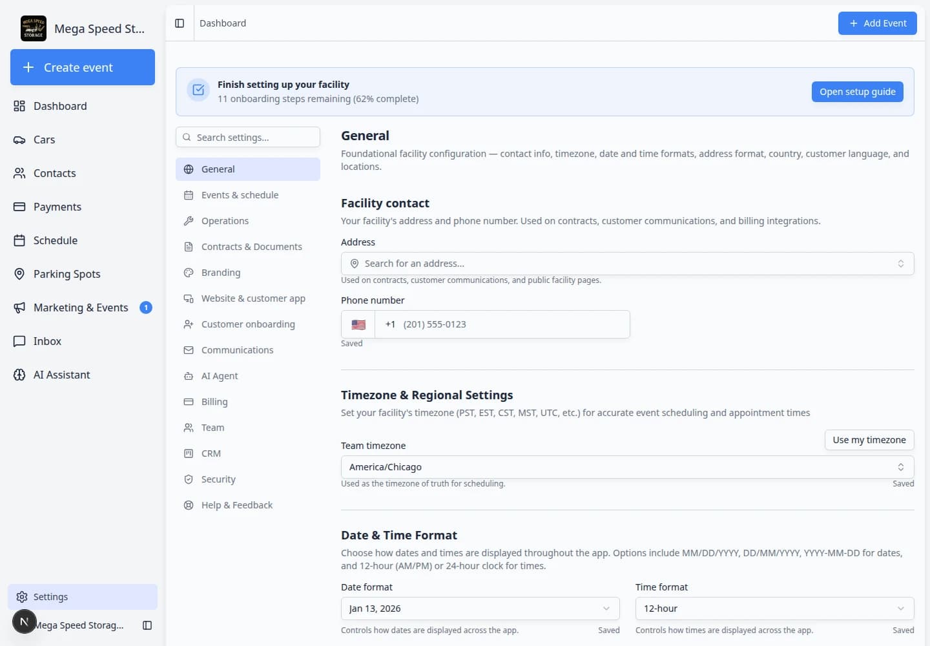Viewport: 930px width, 646px height.
Task: Click the Settings gear icon
Action: (x=22, y=597)
